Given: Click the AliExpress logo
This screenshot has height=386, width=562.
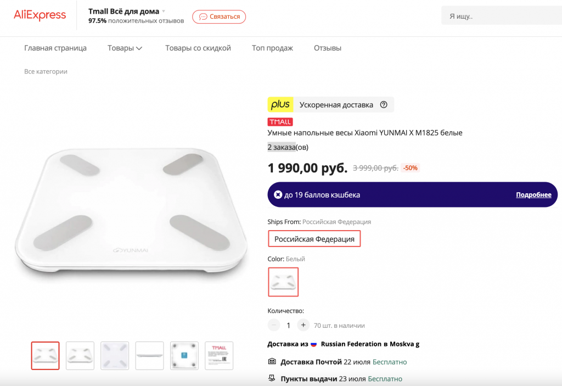Looking at the screenshot, I should pyautogui.click(x=40, y=15).
